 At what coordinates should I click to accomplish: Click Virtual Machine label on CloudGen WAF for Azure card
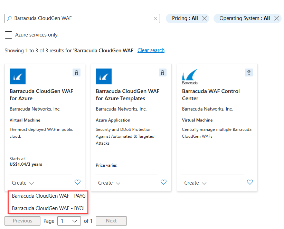[25, 120]
